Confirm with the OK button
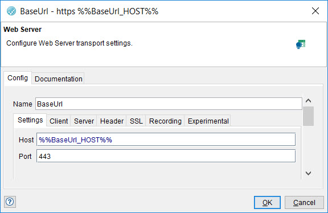The height and width of the screenshot is (213, 328). (x=267, y=202)
